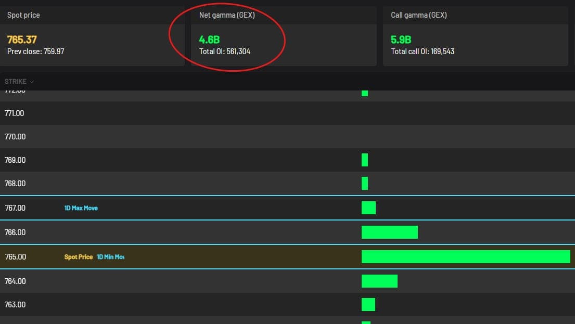This screenshot has height=324, width=575.
Task: Click the gamma bar for strike 765.00
Action: click(x=466, y=257)
